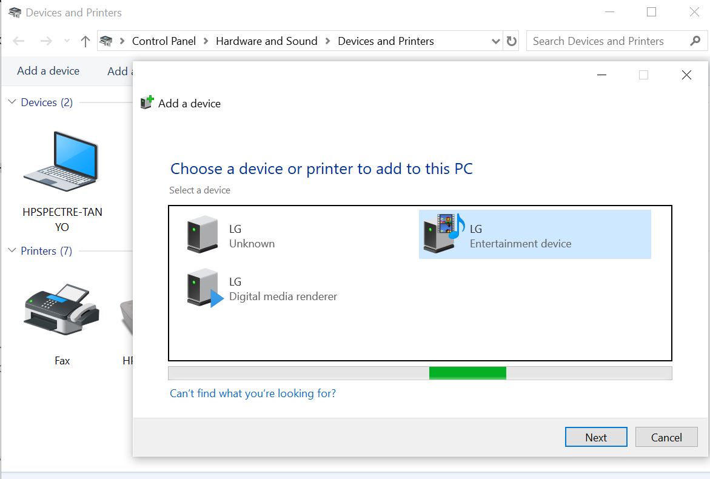Open the address bar history dropdown
The width and height of the screenshot is (710, 479).
tap(496, 41)
